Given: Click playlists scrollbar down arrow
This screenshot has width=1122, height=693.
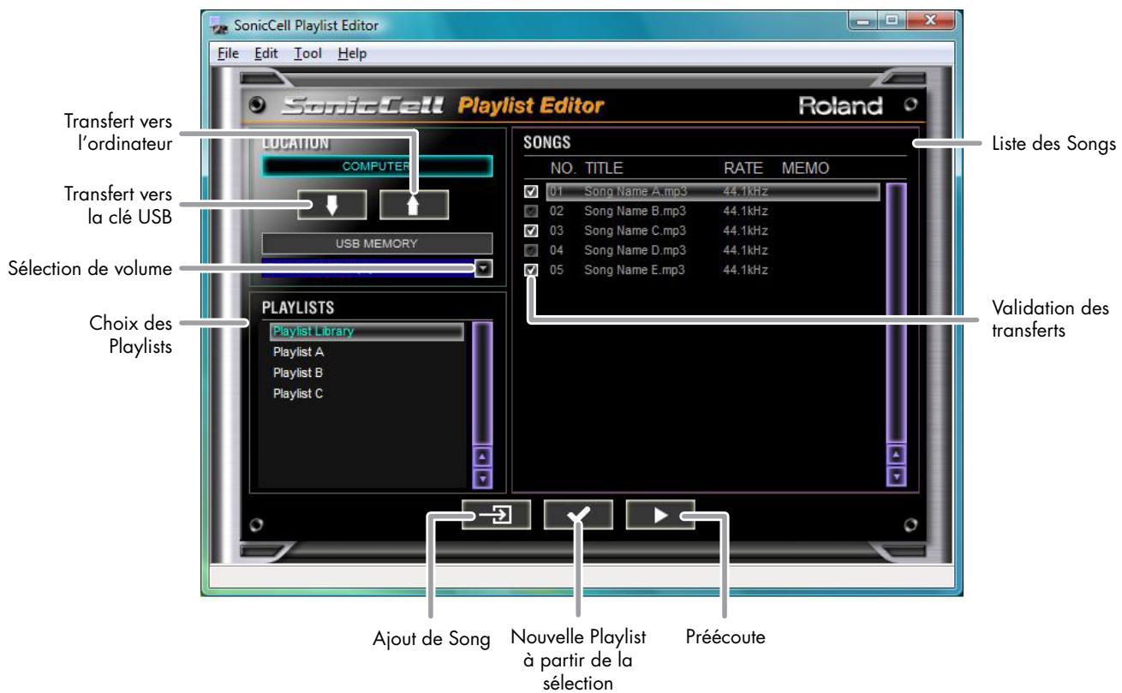Looking at the screenshot, I should (x=483, y=478).
